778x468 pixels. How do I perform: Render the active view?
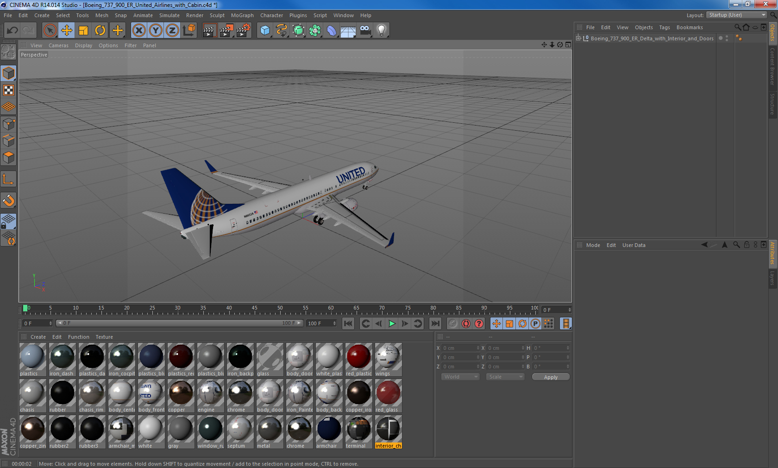[210, 31]
